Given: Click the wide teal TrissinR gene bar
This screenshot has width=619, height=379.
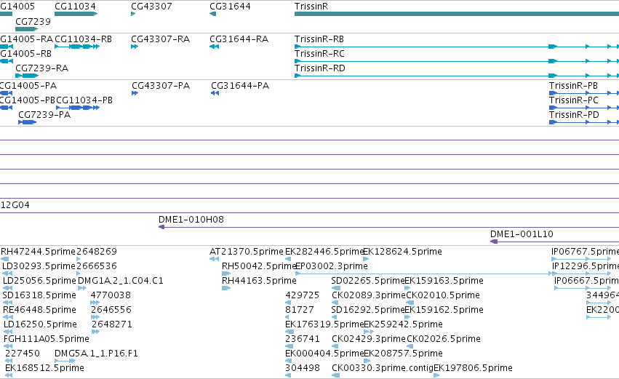Looking at the screenshot, I should pos(457,14).
